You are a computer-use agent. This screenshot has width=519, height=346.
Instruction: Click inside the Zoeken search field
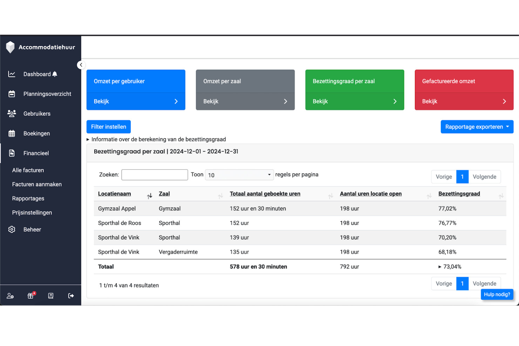155,175
